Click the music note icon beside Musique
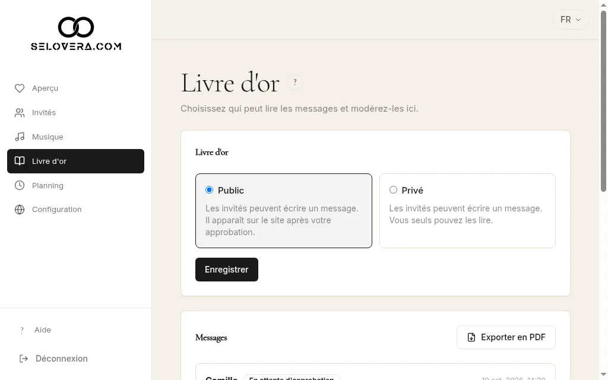The image size is (608, 380). click(20, 137)
